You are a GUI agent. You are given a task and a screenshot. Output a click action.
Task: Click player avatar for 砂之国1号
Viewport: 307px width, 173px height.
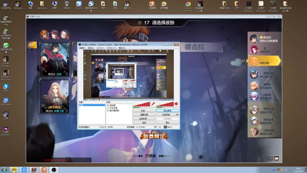254,75
